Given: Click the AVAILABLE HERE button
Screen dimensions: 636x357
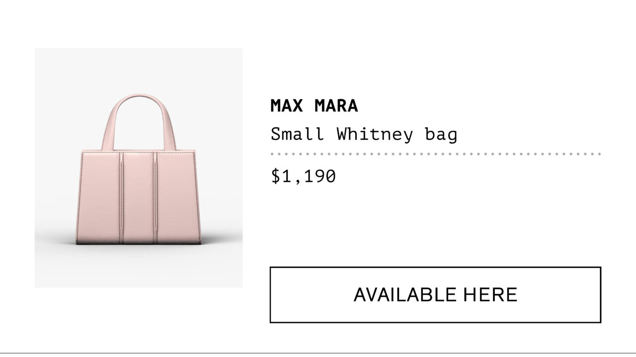Looking at the screenshot, I should (435, 295).
